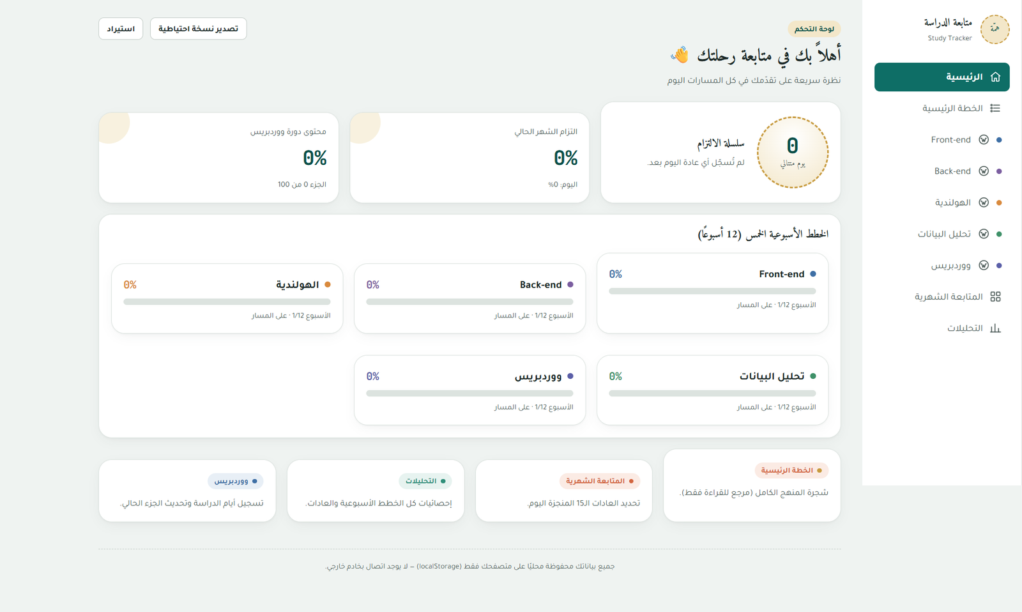Click the سلسلة الالتزام heading

(721, 144)
